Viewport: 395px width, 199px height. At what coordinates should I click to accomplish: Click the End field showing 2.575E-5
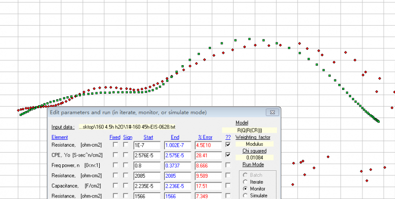pos(178,156)
